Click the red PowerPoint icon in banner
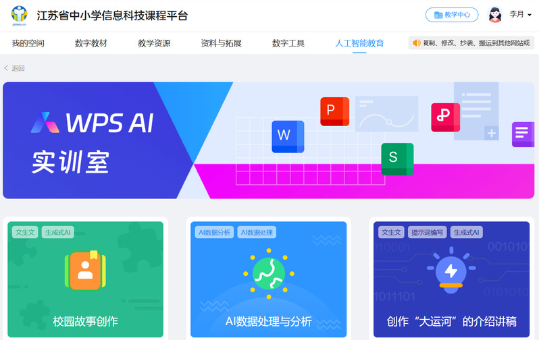 coord(334,111)
